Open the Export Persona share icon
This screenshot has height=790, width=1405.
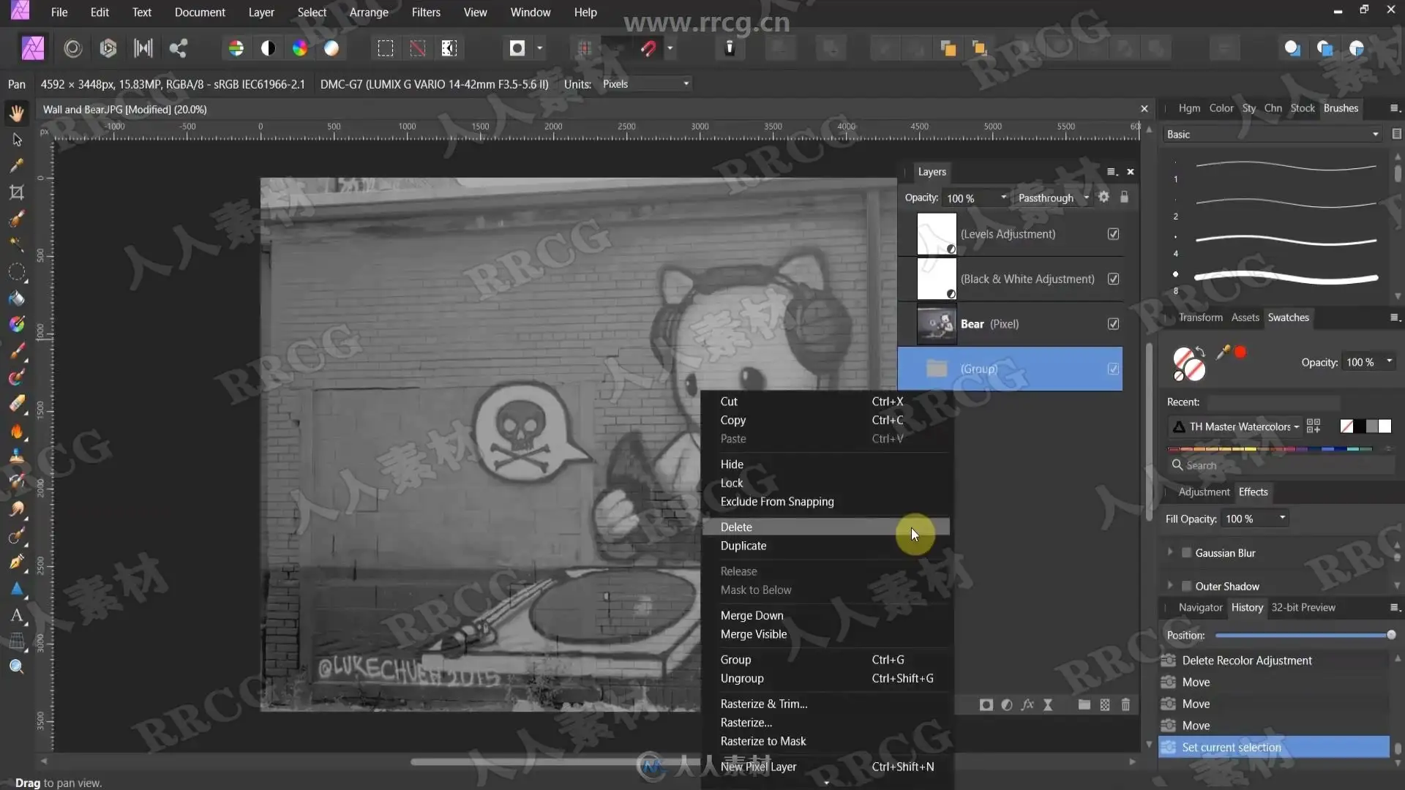179,48
